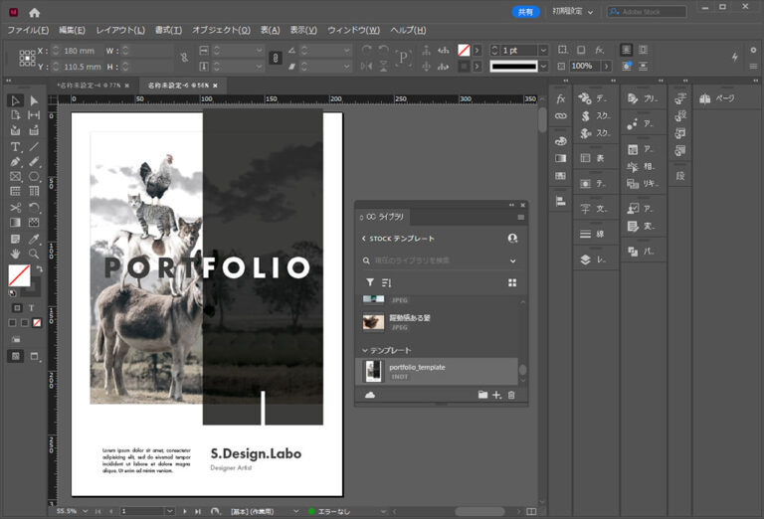Viewport: 764px width, 519px height.
Task: Select the Line tool
Action: click(x=34, y=146)
